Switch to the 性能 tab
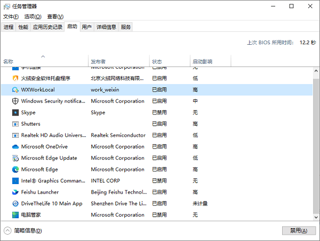The image size is (320, 241). (23, 27)
